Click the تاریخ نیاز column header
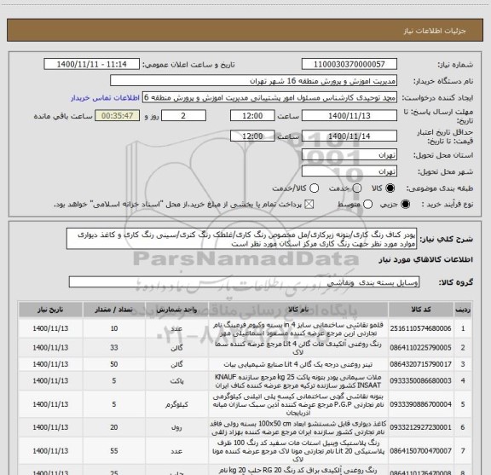The height and width of the screenshot is (475, 491). 50,310
